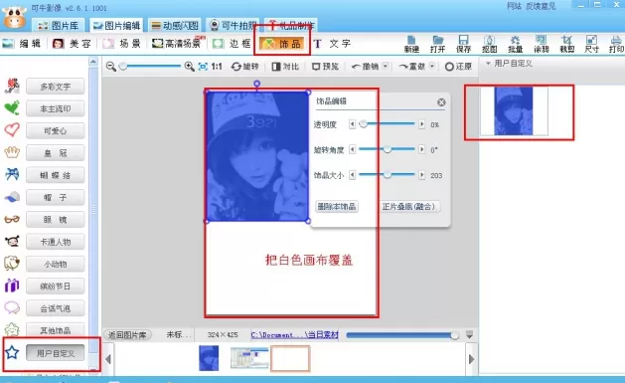Viewport: 625px width, 383px height.
Task: Open the 图片库 tab
Action: 59,26
